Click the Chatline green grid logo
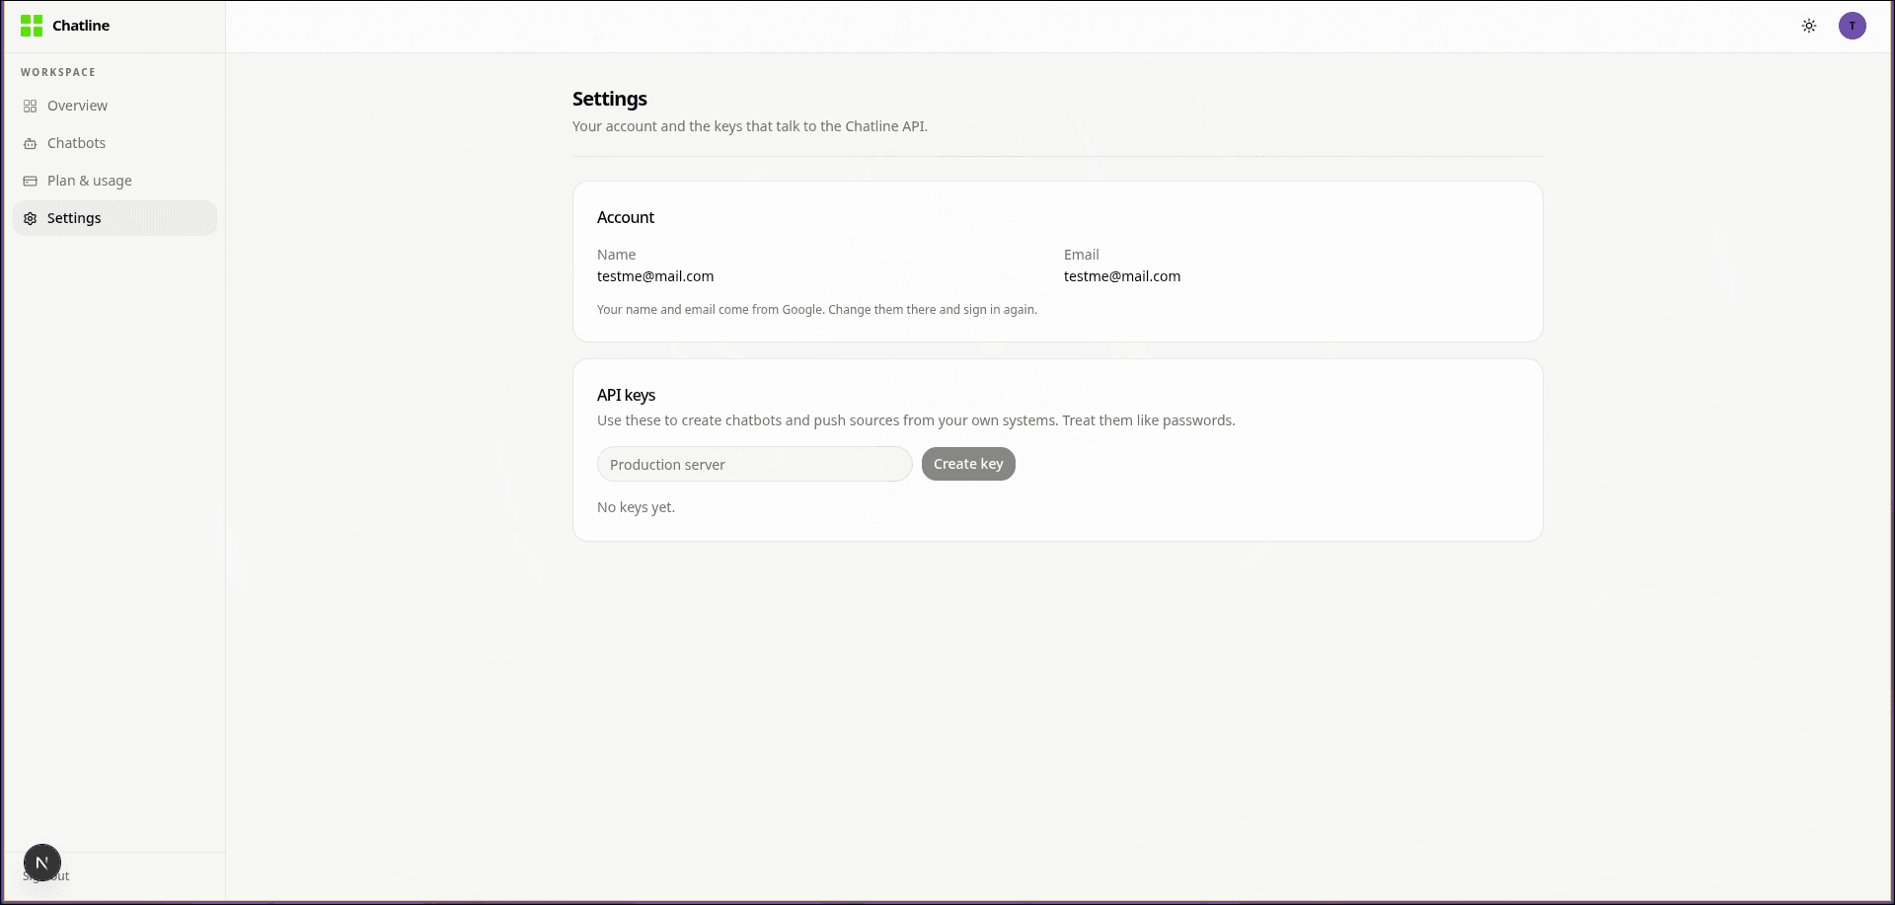Image resolution: width=1895 pixels, height=905 pixels. click(32, 26)
